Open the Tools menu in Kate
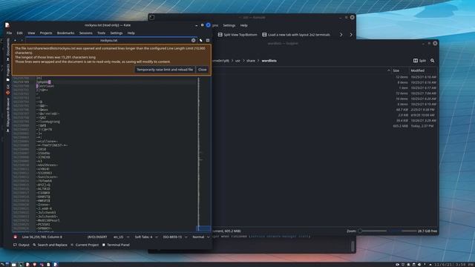Viewport: 475px width, 267px height. point(101,33)
